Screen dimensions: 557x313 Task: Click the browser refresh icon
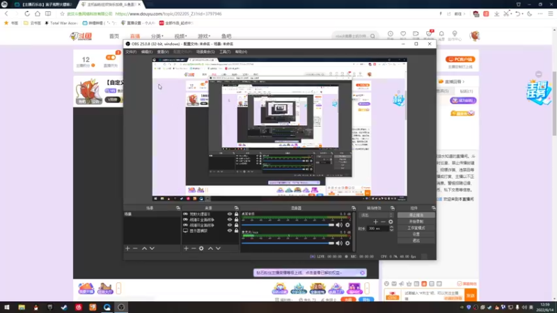(x=27, y=14)
